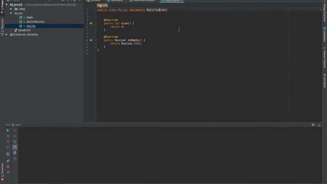The height and width of the screenshot is (184, 327).
Task: Click the Pin tab icon in Run panel
Action: [8, 161]
